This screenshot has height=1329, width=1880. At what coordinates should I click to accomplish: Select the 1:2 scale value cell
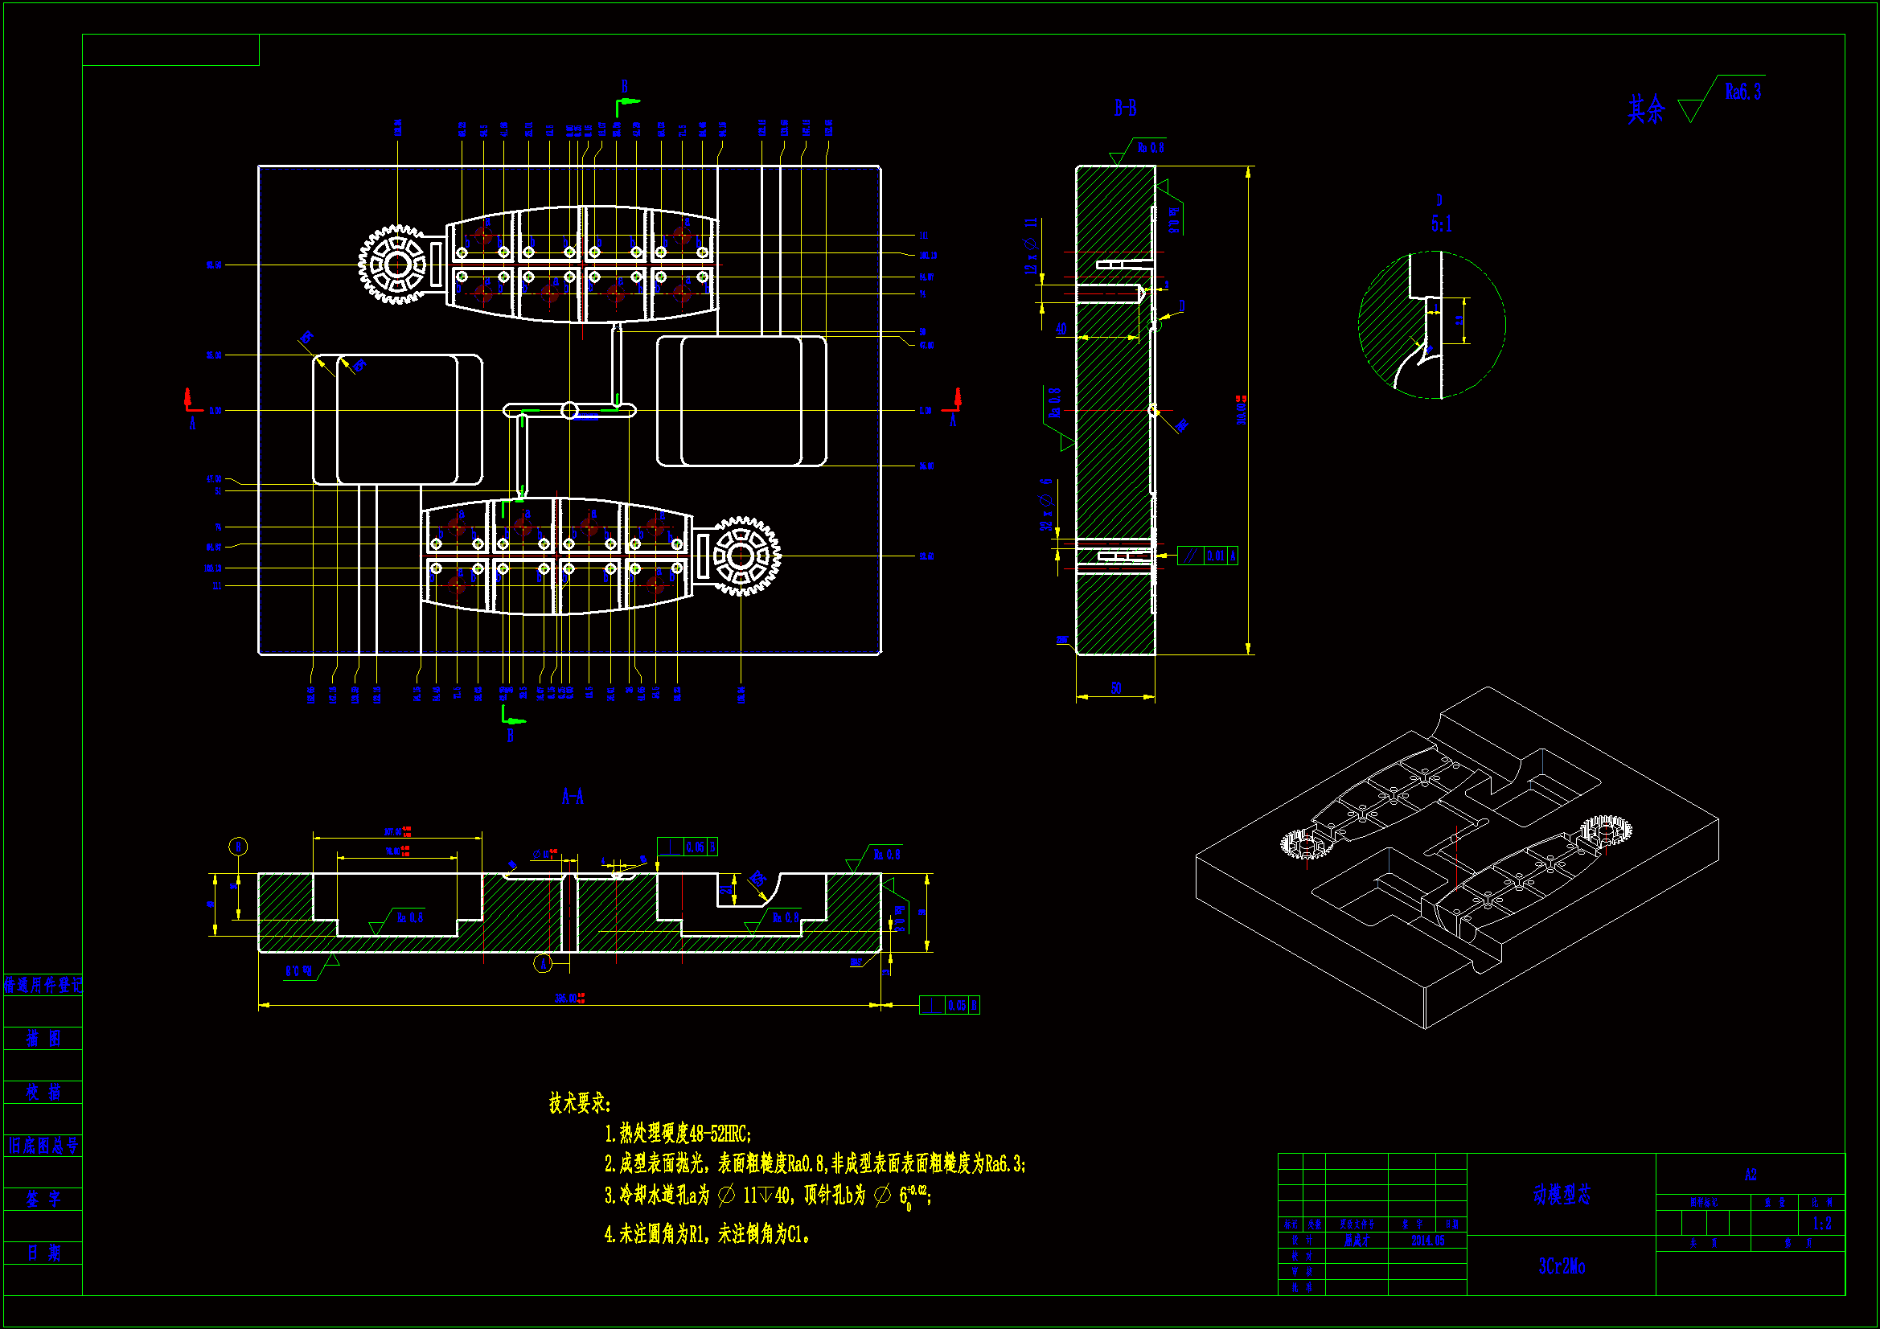coord(1821,1224)
